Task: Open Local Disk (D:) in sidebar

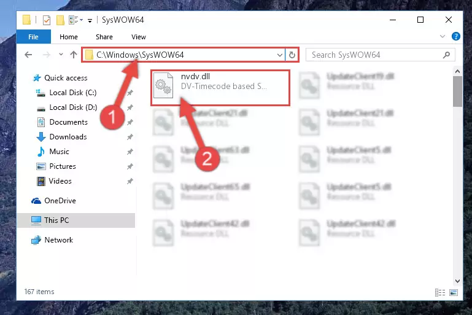Action: point(73,107)
